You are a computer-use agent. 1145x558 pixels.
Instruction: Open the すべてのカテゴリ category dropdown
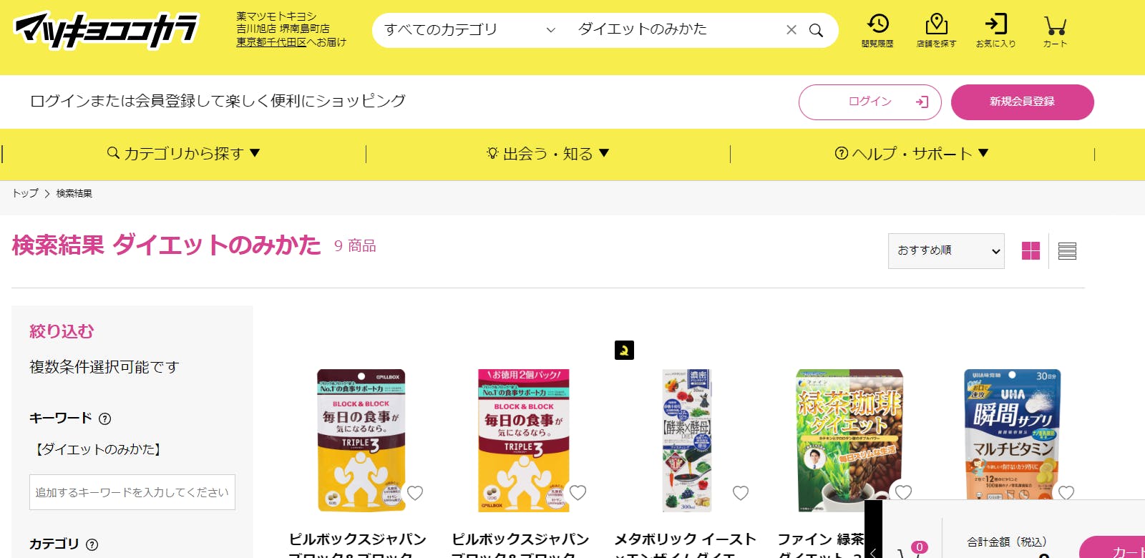[x=469, y=30]
